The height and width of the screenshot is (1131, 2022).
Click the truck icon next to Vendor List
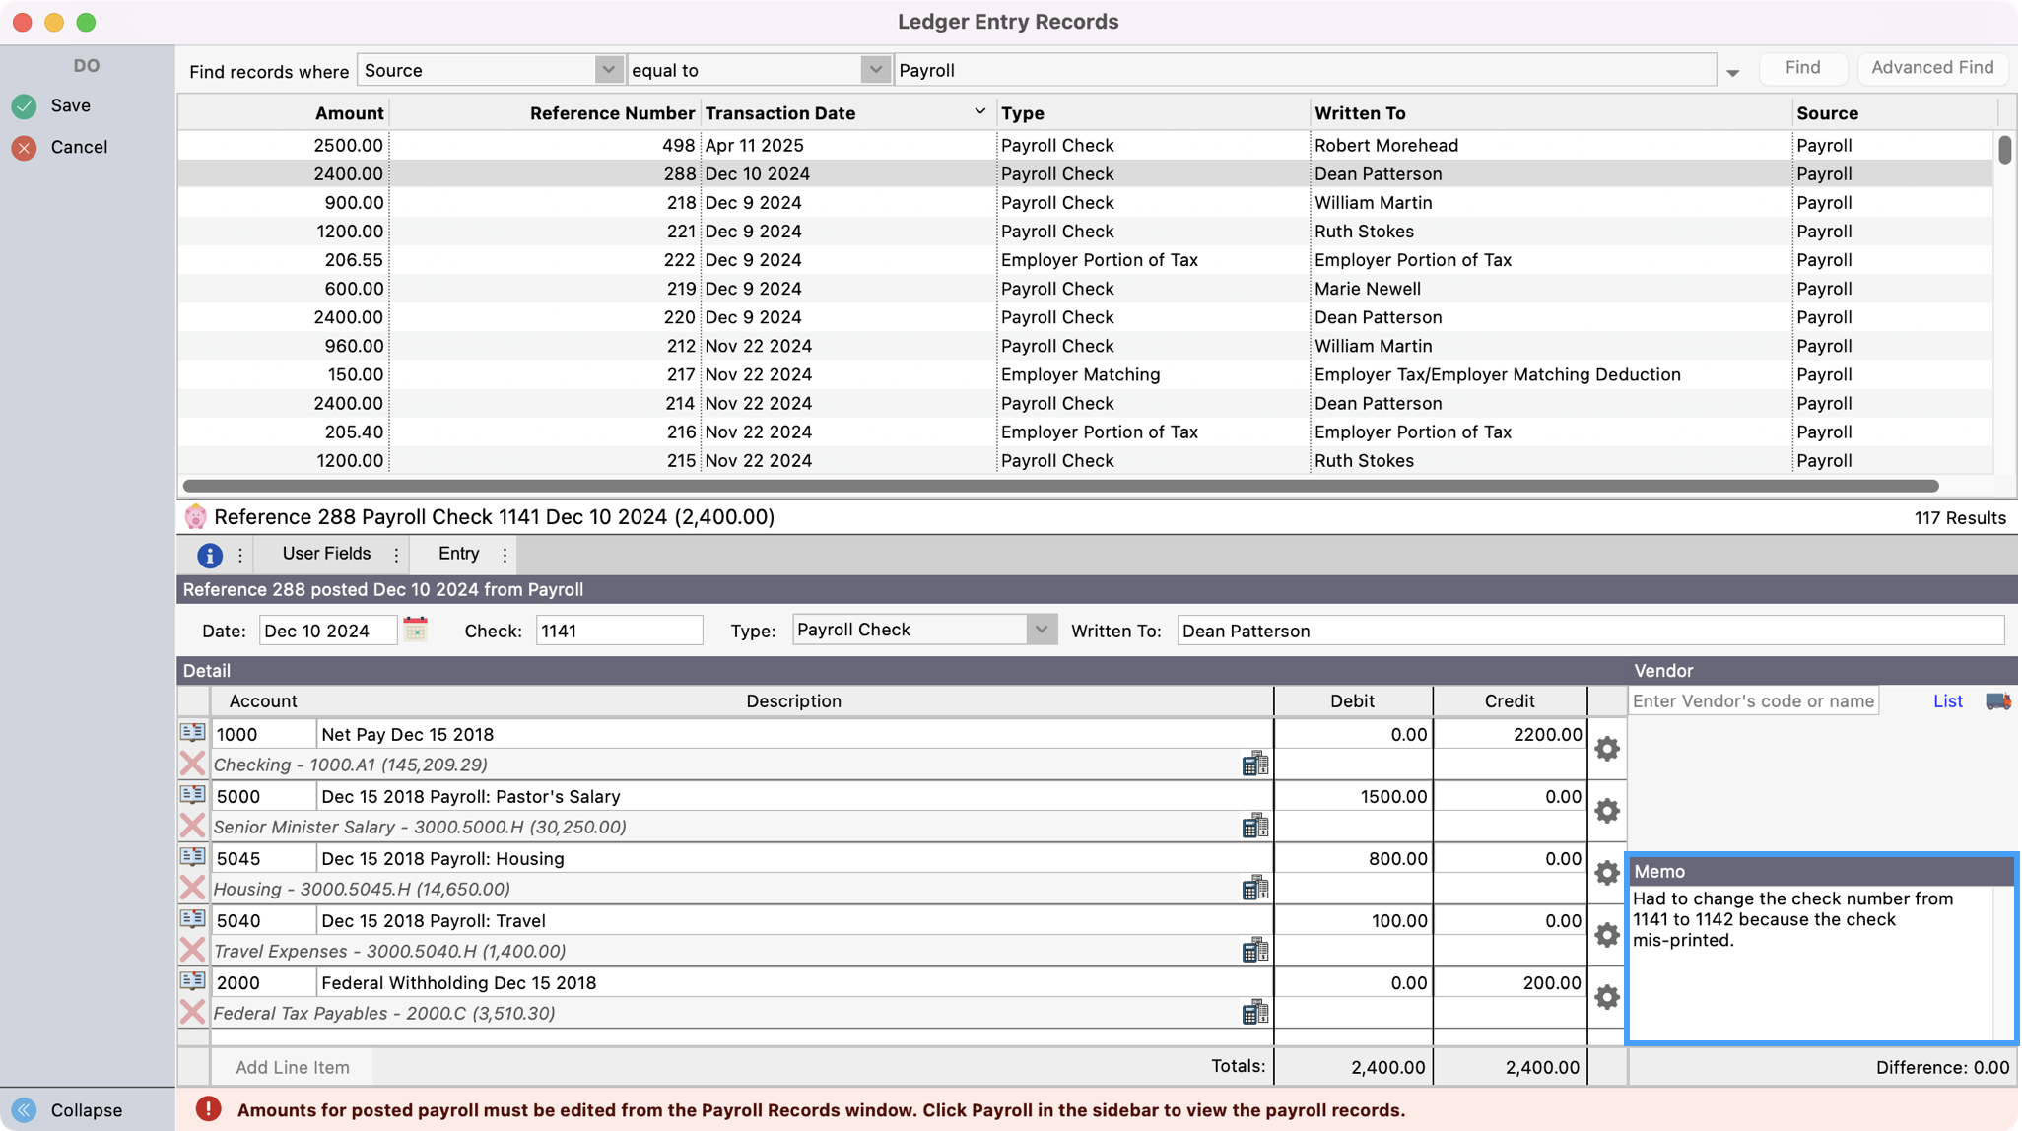pos(1999,700)
